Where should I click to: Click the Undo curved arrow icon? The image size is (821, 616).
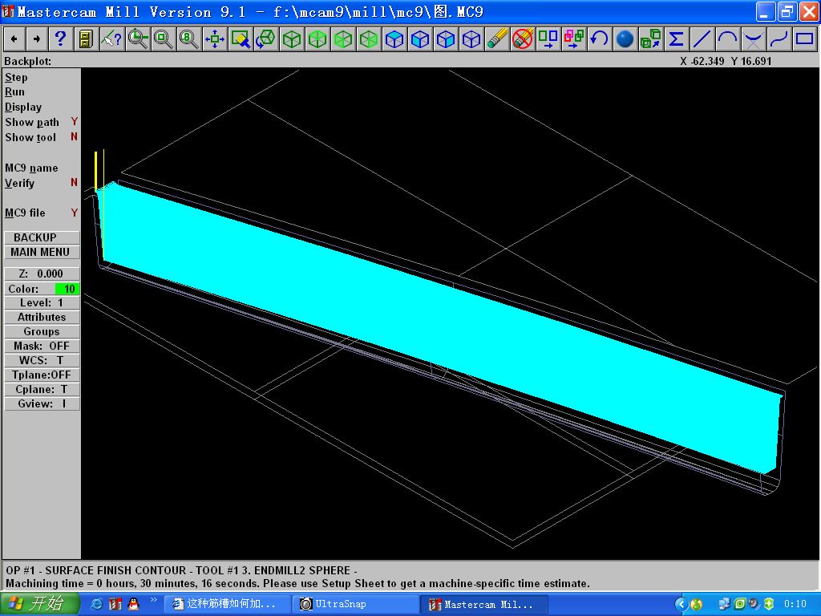click(x=599, y=38)
